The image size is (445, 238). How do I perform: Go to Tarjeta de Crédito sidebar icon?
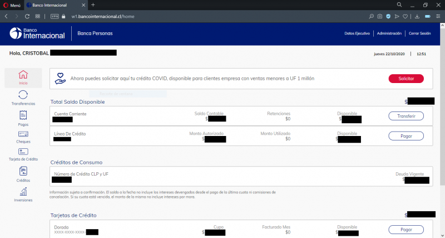pyautogui.click(x=23, y=153)
